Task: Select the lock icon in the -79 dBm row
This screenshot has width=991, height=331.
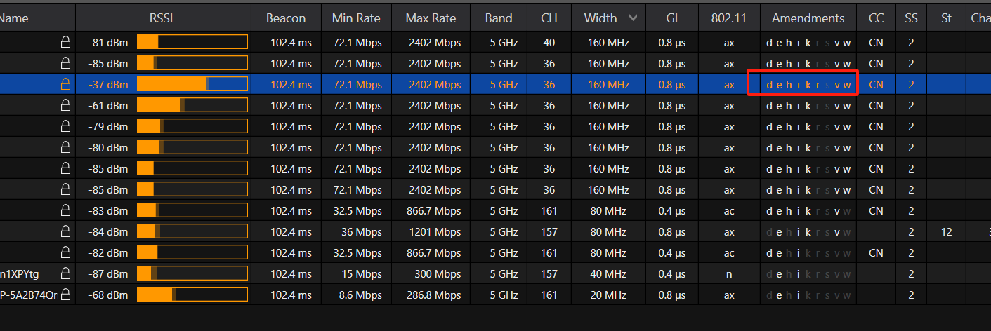Action: click(66, 127)
